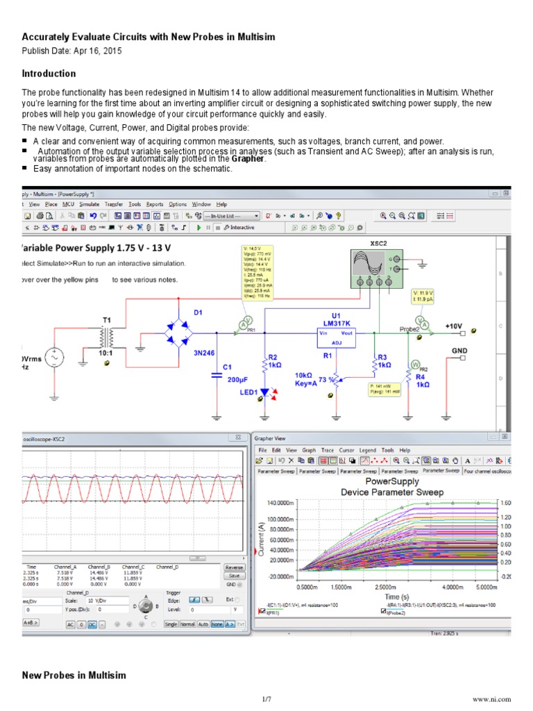Open the Tools menu in Multisim

(135, 205)
